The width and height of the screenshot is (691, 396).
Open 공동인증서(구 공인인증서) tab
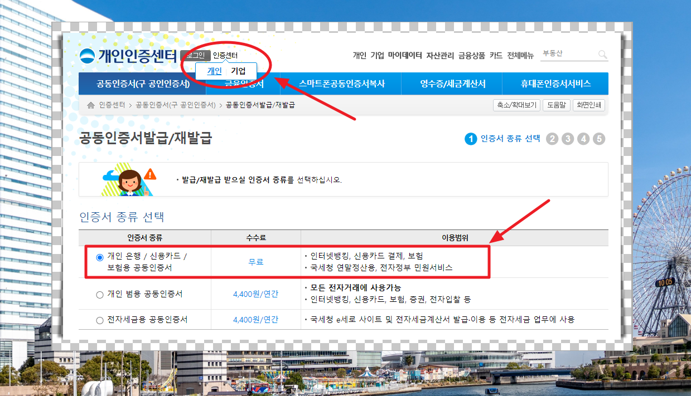143,84
